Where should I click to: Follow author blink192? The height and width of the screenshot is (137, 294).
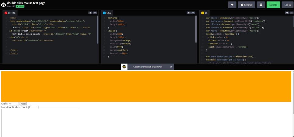coord(20,6)
